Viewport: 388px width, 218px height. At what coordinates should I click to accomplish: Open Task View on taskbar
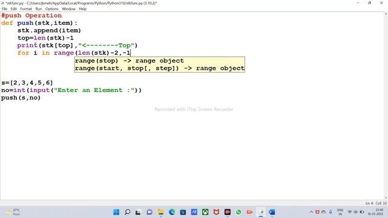138,212
